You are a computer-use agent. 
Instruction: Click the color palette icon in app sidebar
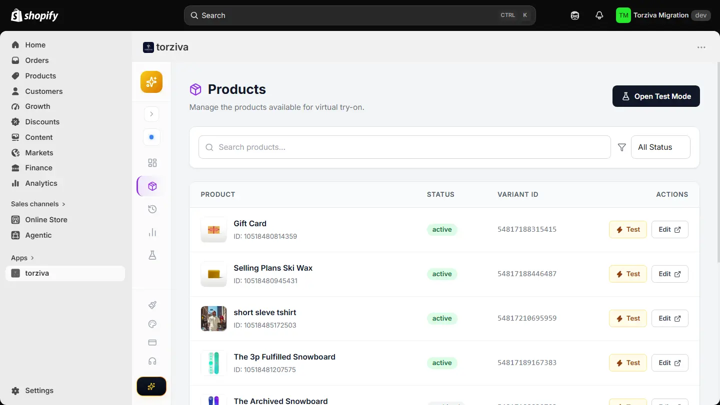pos(152,324)
